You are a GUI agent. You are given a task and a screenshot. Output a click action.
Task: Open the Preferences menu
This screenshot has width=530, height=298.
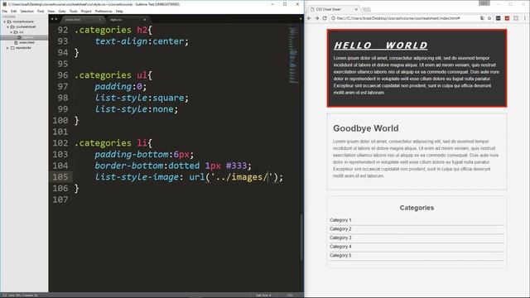point(104,11)
